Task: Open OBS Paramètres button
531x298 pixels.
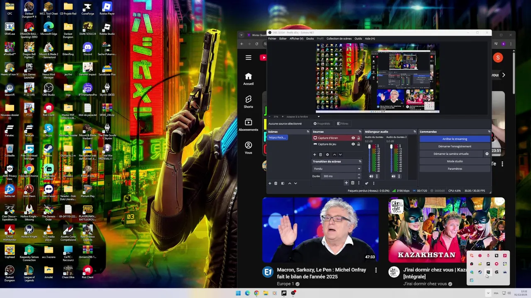Action: (x=455, y=168)
